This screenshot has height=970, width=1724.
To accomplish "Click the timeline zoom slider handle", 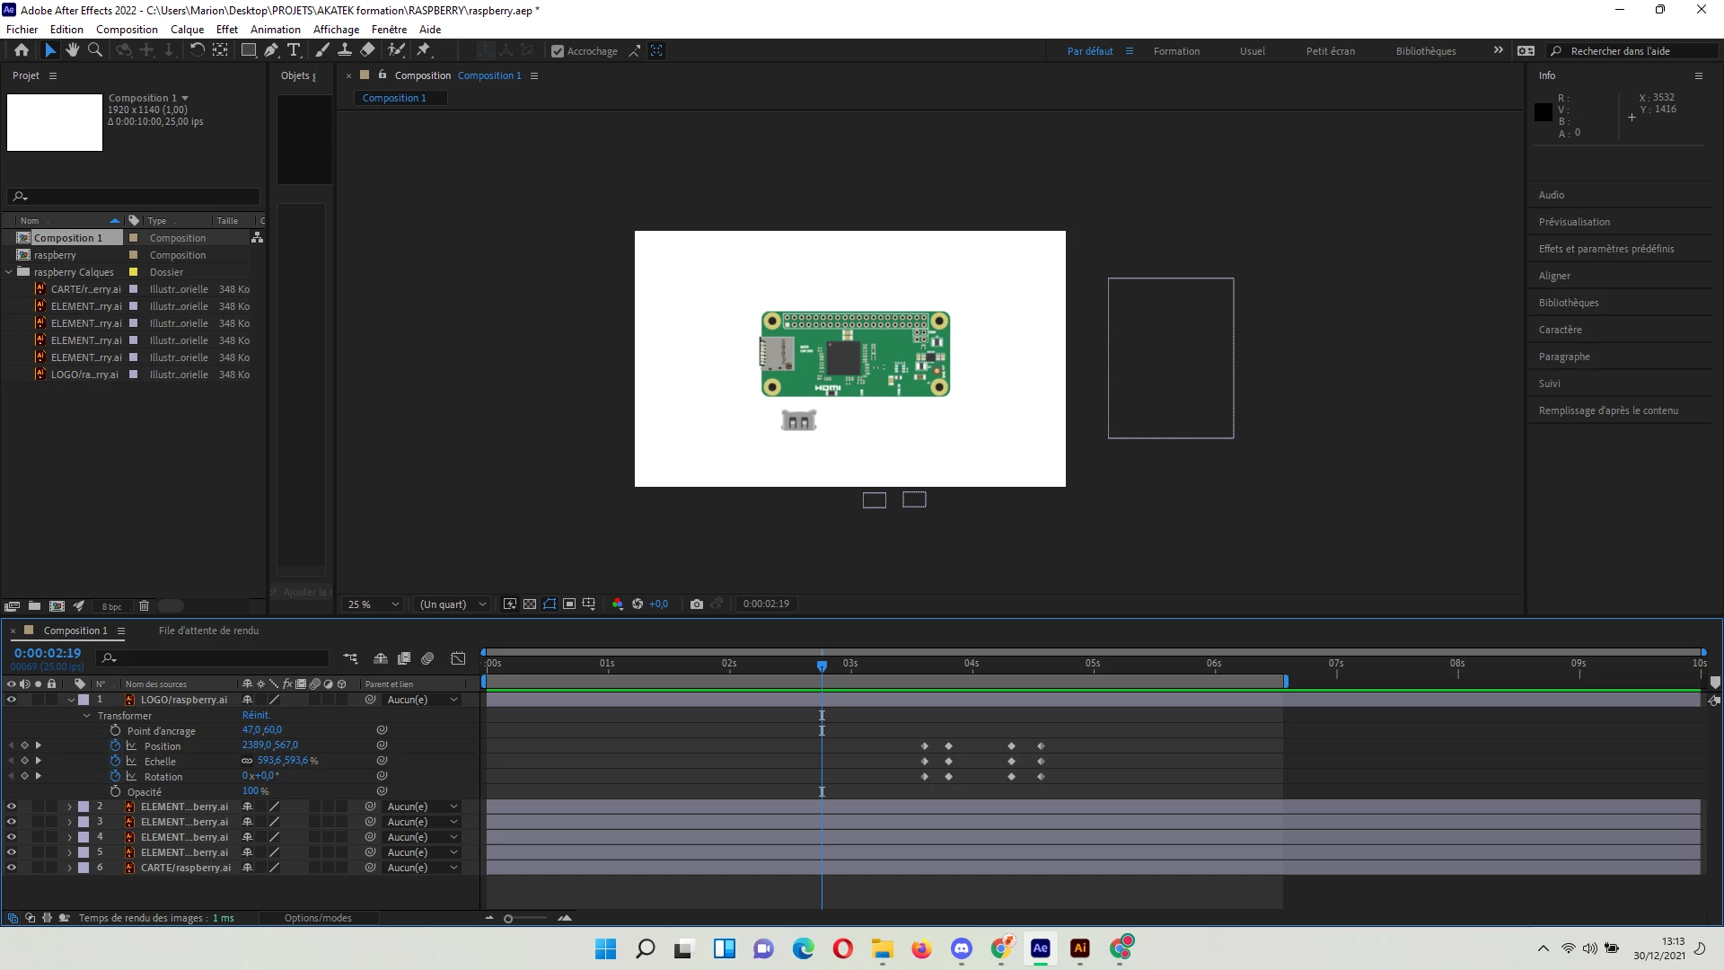I will 508,918.
